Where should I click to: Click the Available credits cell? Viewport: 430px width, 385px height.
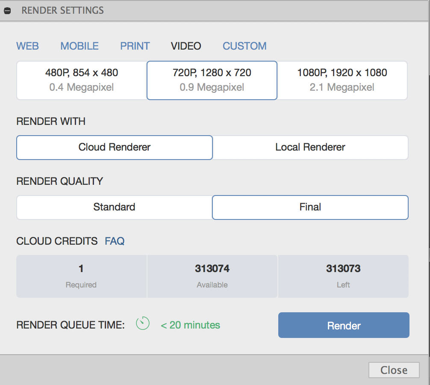(212, 276)
